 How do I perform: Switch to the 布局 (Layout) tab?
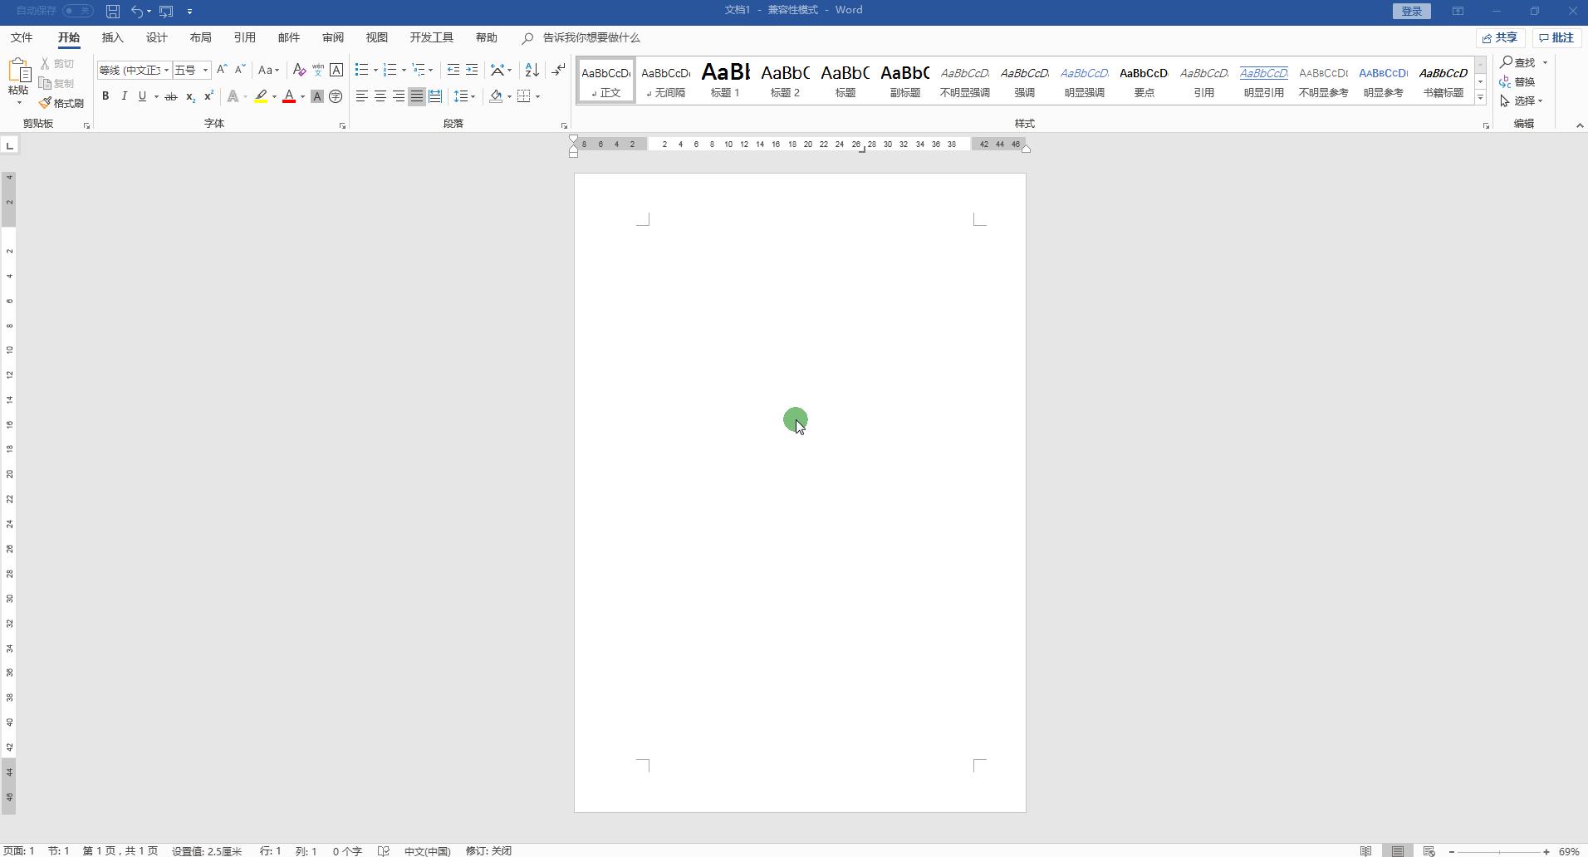point(200,37)
